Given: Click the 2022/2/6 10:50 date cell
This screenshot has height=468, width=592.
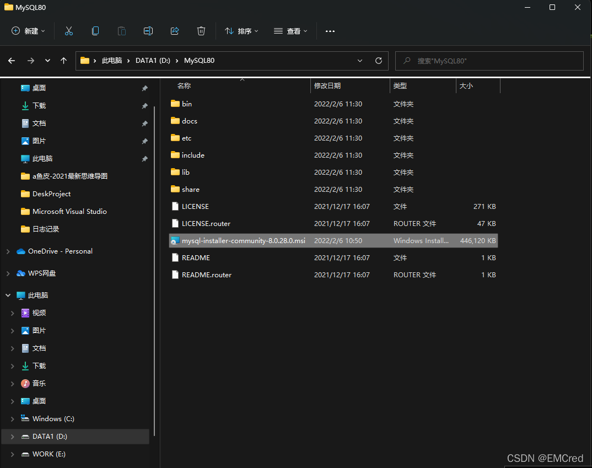Looking at the screenshot, I should tap(338, 240).
